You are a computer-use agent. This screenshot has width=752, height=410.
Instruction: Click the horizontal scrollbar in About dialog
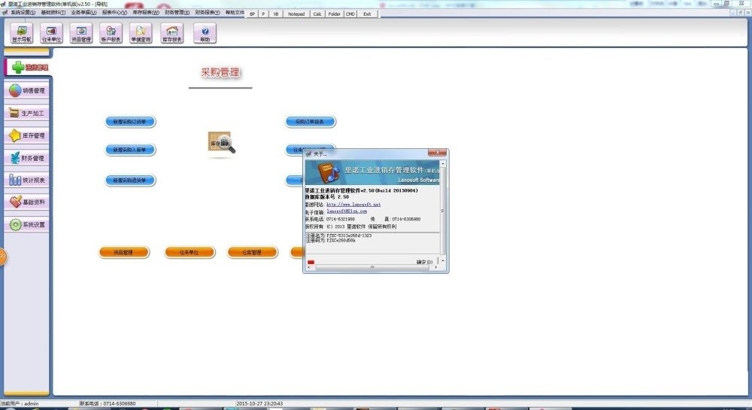click(x=372, y=267)
